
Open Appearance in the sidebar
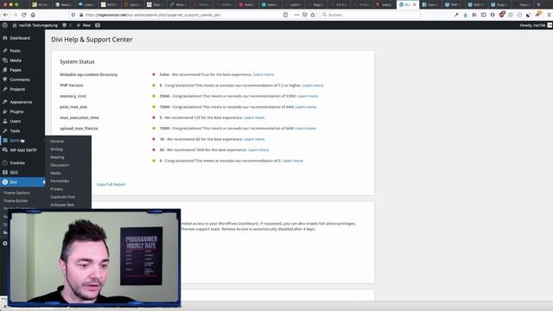coord(21,102)
